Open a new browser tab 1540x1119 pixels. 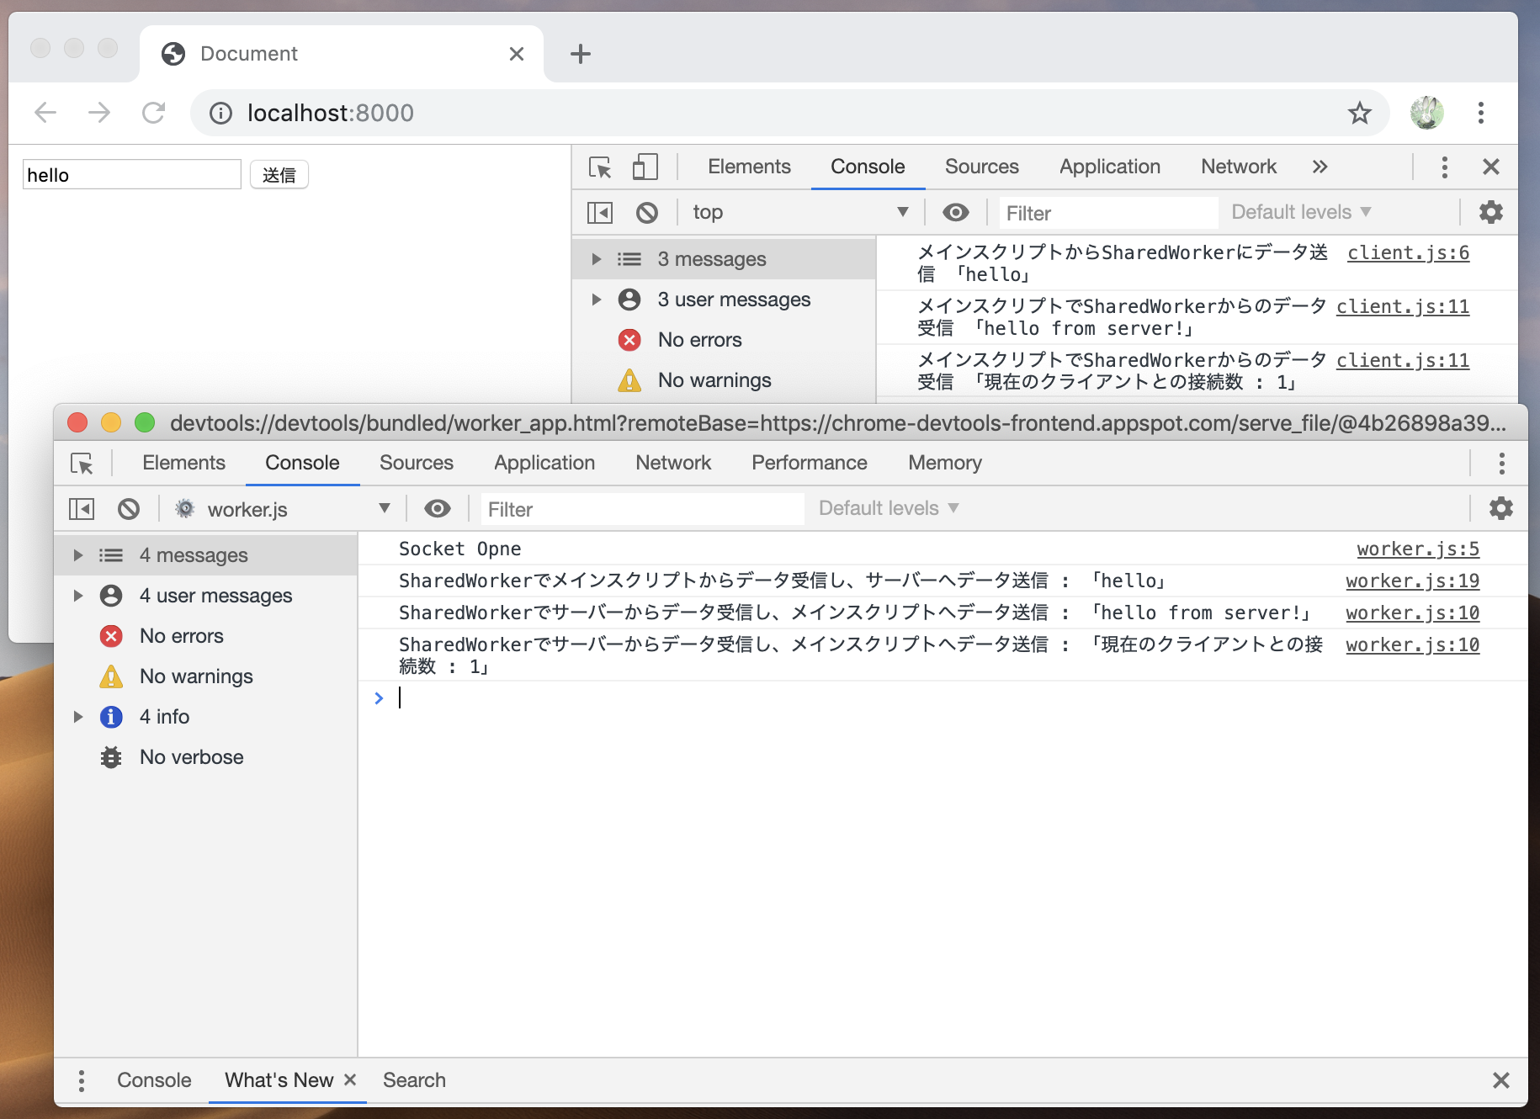[x=581, y=54]
